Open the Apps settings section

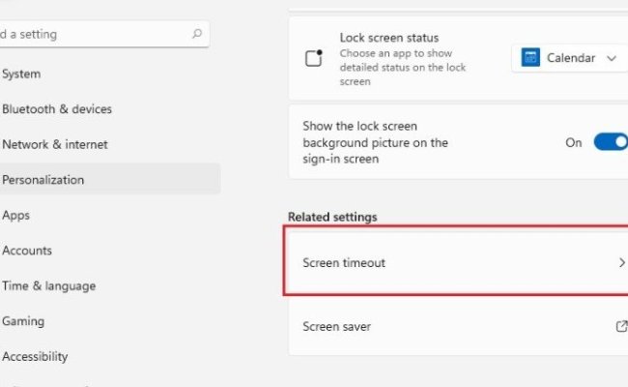pos(16,215)
